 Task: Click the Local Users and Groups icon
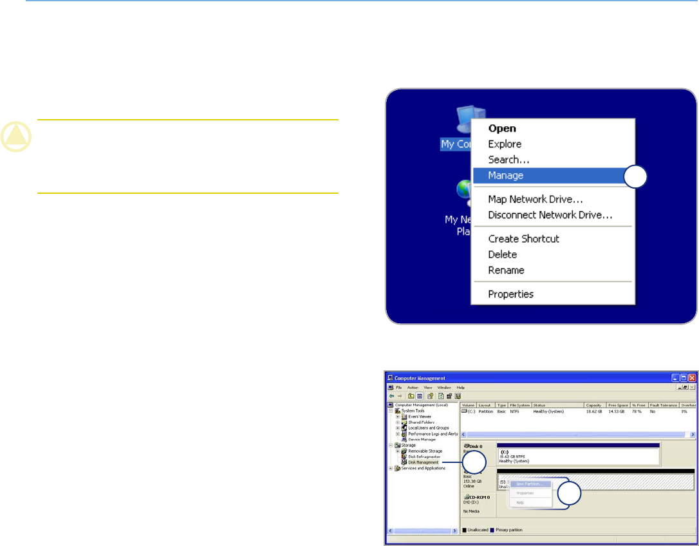[404, 428]
